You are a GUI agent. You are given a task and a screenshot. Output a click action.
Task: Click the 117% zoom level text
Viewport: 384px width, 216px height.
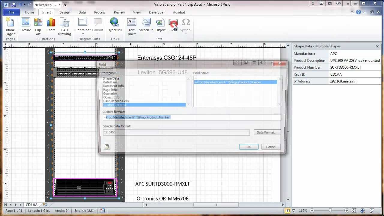coord(303,211)
